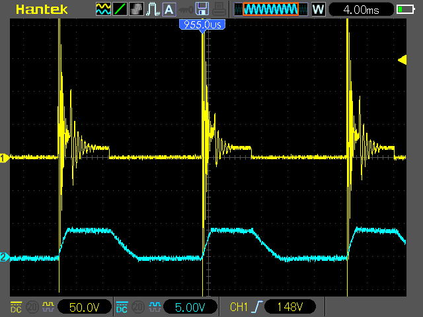Click the key lock icon
Screen dimensions: 423x317
click(186, 9)
